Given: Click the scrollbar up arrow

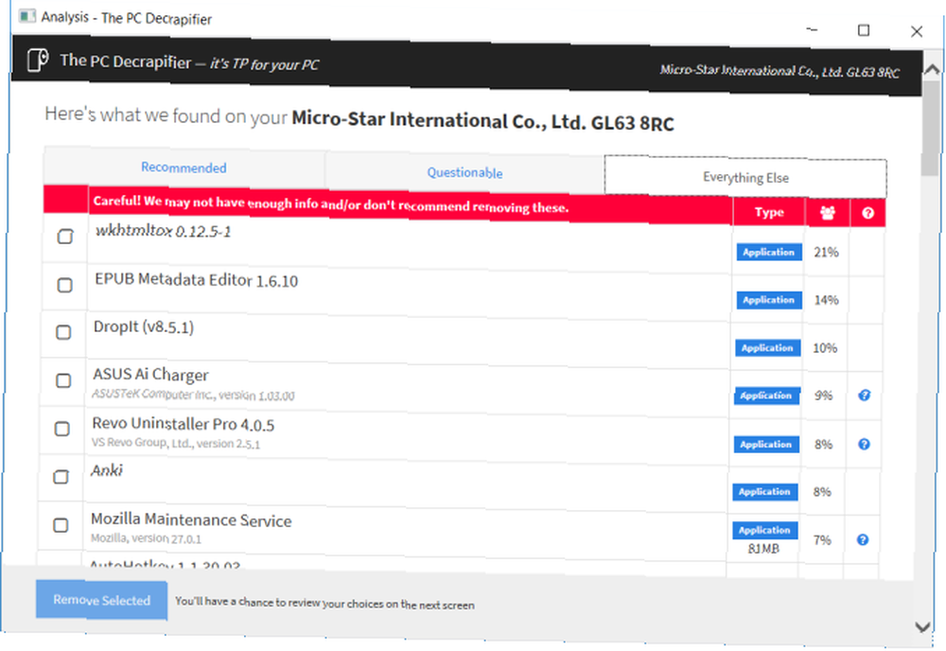Looking at the screenshot, I should tap(933, 69).
